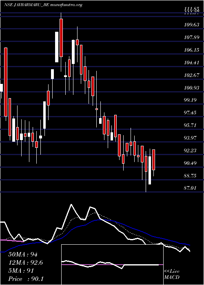Click the 97.45 price label

point(191,113)
